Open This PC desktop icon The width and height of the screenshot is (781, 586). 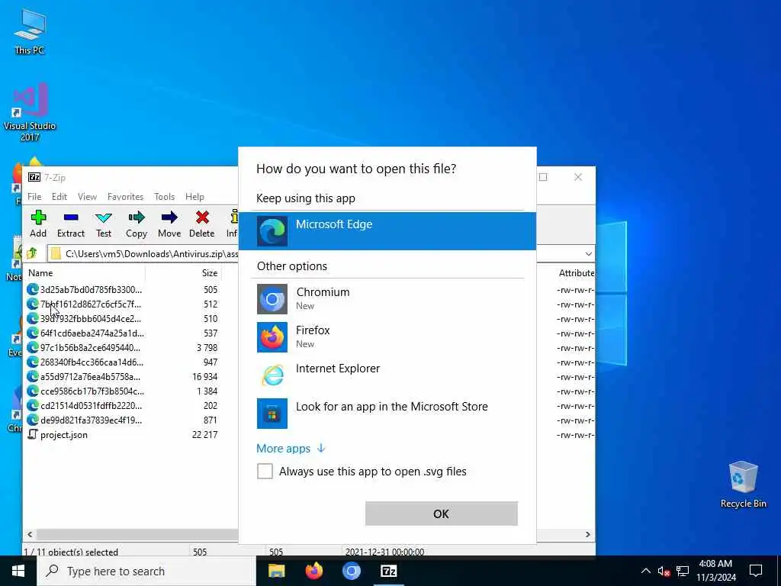[30, 31]
